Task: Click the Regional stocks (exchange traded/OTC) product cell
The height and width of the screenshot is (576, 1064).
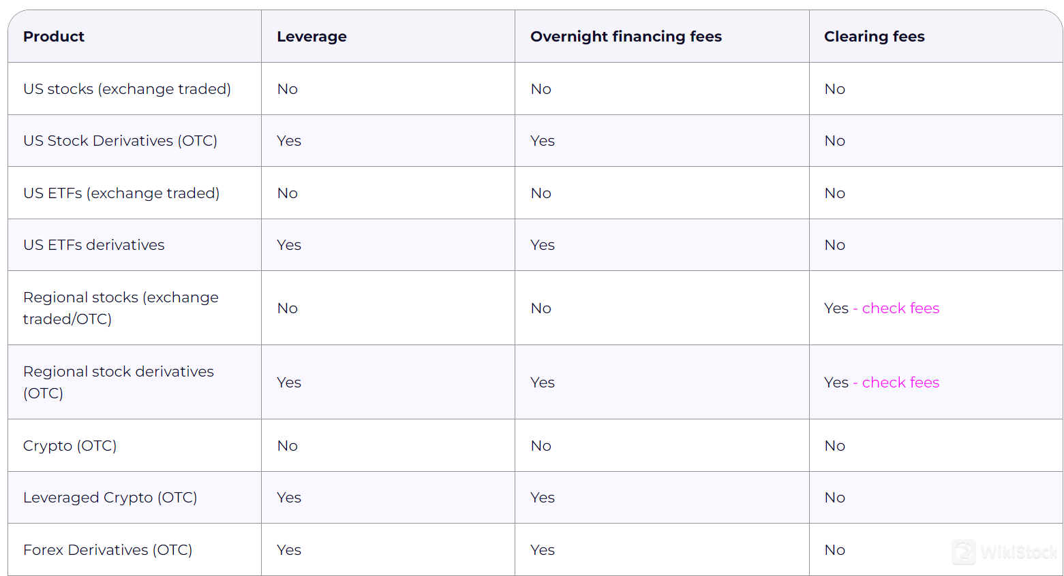Action: click(121, 308)
